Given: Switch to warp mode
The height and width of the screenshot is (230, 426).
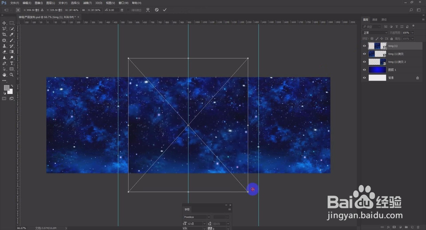Looking at the screenshot, I should click(148, 10).
